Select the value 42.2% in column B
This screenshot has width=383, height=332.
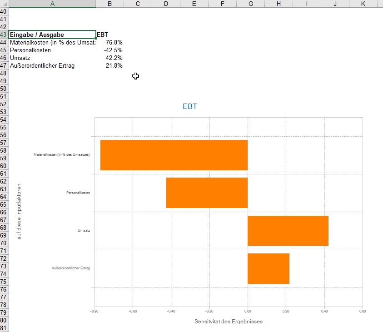[109, 58]
